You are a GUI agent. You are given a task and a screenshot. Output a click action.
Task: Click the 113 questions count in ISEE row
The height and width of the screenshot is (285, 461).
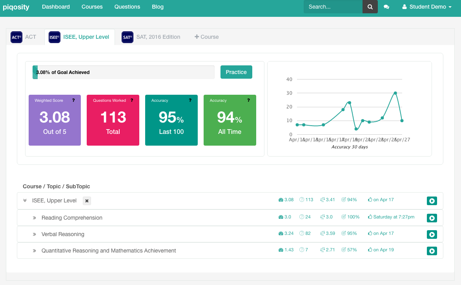click(306, 200)
